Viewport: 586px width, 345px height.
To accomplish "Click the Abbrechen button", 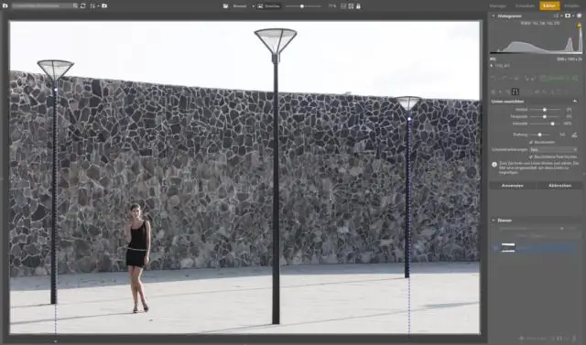I will [x=559, y=186].
